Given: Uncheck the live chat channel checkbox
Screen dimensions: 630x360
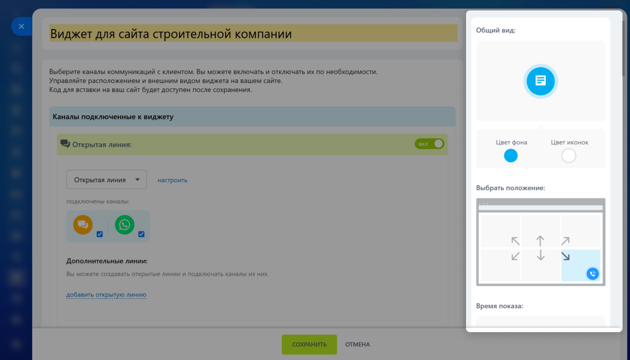Looking at the screenshot, I should [x=99, y=234].
